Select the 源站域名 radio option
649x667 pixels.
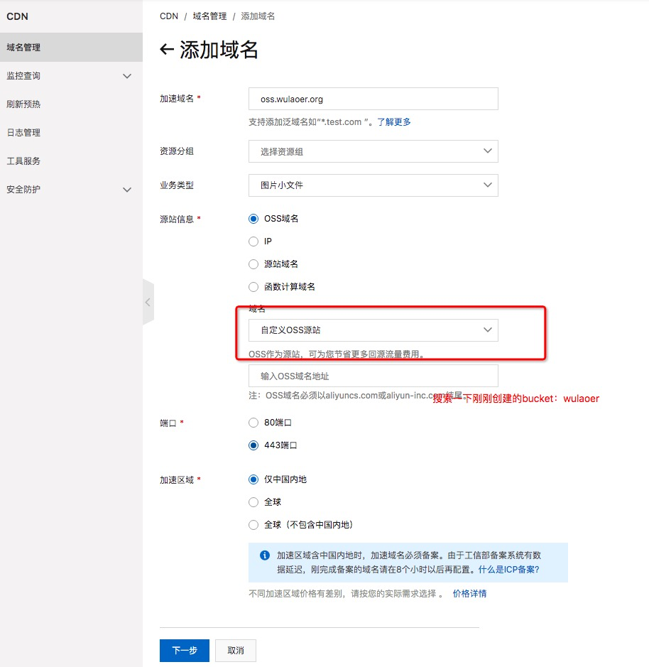253,264
